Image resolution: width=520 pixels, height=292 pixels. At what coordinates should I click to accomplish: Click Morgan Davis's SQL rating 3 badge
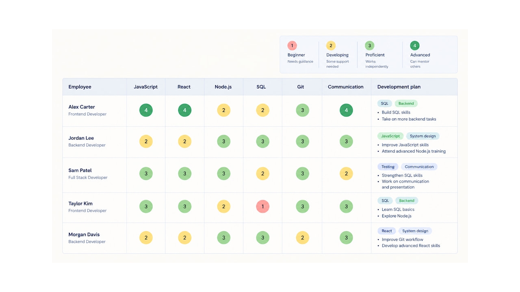(x=262, y=238)
